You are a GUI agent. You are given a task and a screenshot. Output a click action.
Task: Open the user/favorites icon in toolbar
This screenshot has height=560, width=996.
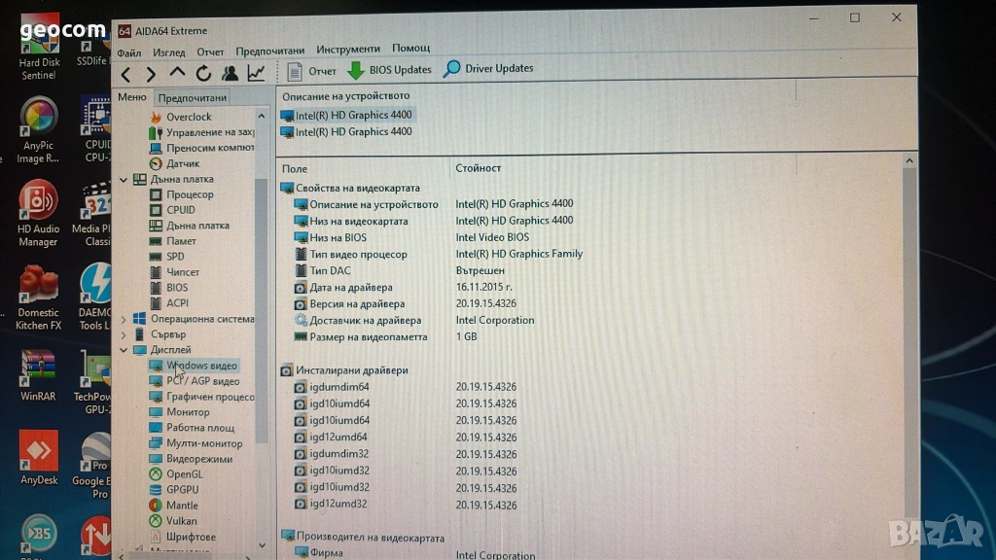230,73
